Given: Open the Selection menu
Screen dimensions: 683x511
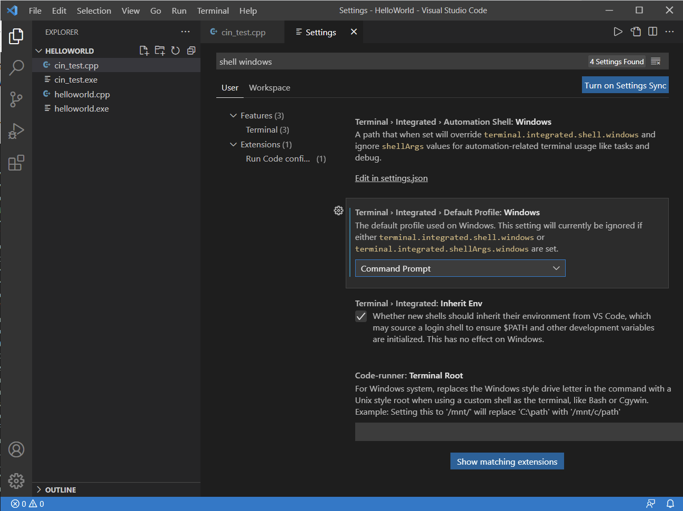Looking at the screenshot, I should pyautogui.click(x=94, y=11).
